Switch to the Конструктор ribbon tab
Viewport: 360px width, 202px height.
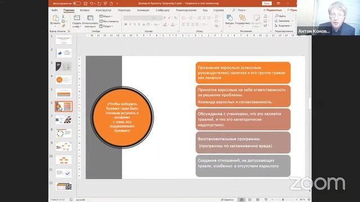tap(103, 10)
